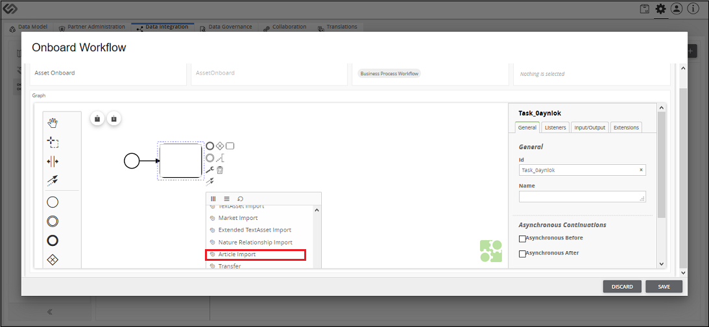Image resolution: width=709 pixels, height=327 pixels.
Task: Open the Collaboration tab
Action: pos(285,27)
